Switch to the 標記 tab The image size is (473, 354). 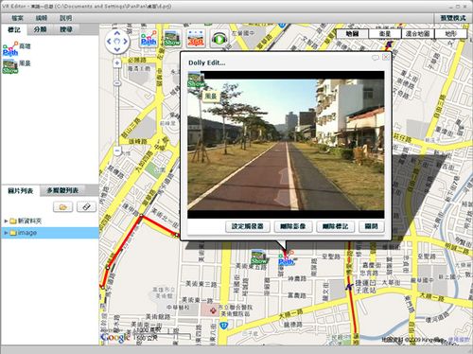[14, 30]
